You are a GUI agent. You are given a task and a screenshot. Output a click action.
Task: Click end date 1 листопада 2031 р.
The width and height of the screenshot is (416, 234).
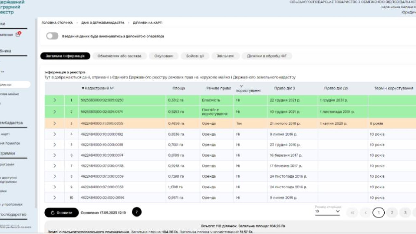pyautogui.click(x=337, y=112)
